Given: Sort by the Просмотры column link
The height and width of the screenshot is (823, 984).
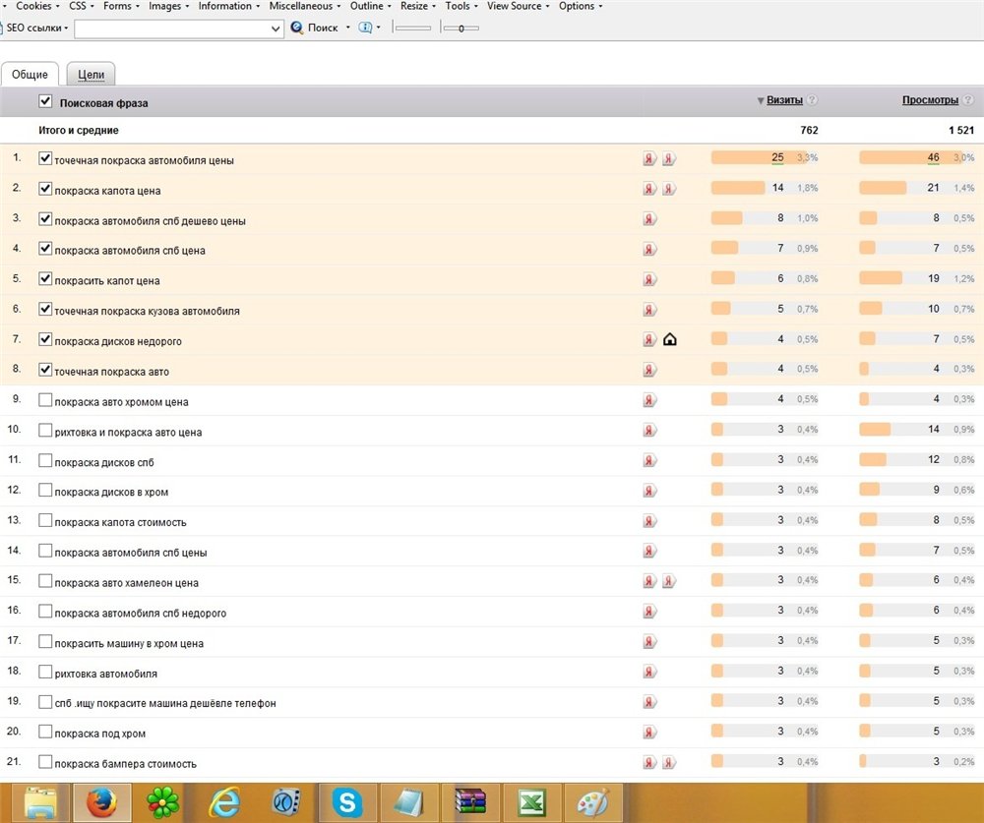Looking at the screenshot, I should click(x=930, y=100).
